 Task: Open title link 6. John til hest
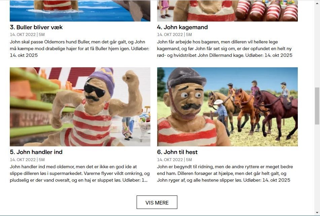click(x=177, y=152)
